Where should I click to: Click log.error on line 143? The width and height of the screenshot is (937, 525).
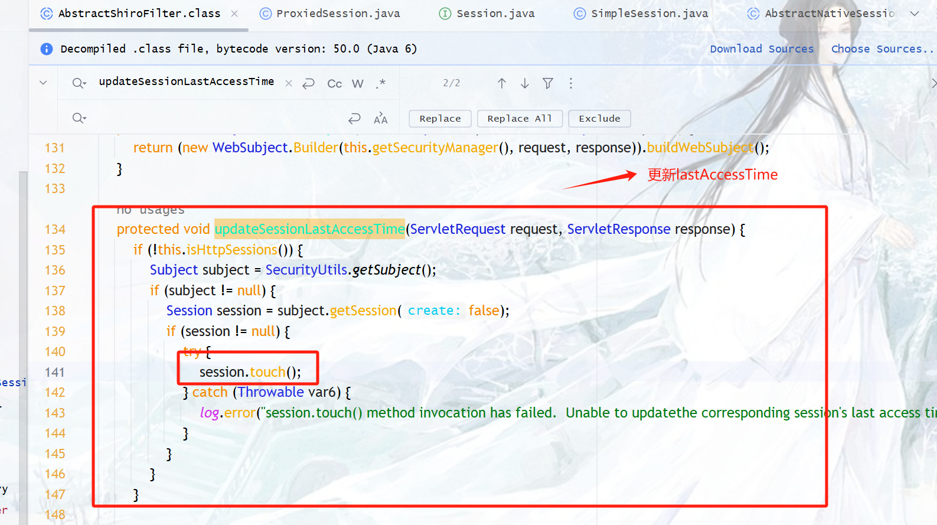[x=227, y=413]
